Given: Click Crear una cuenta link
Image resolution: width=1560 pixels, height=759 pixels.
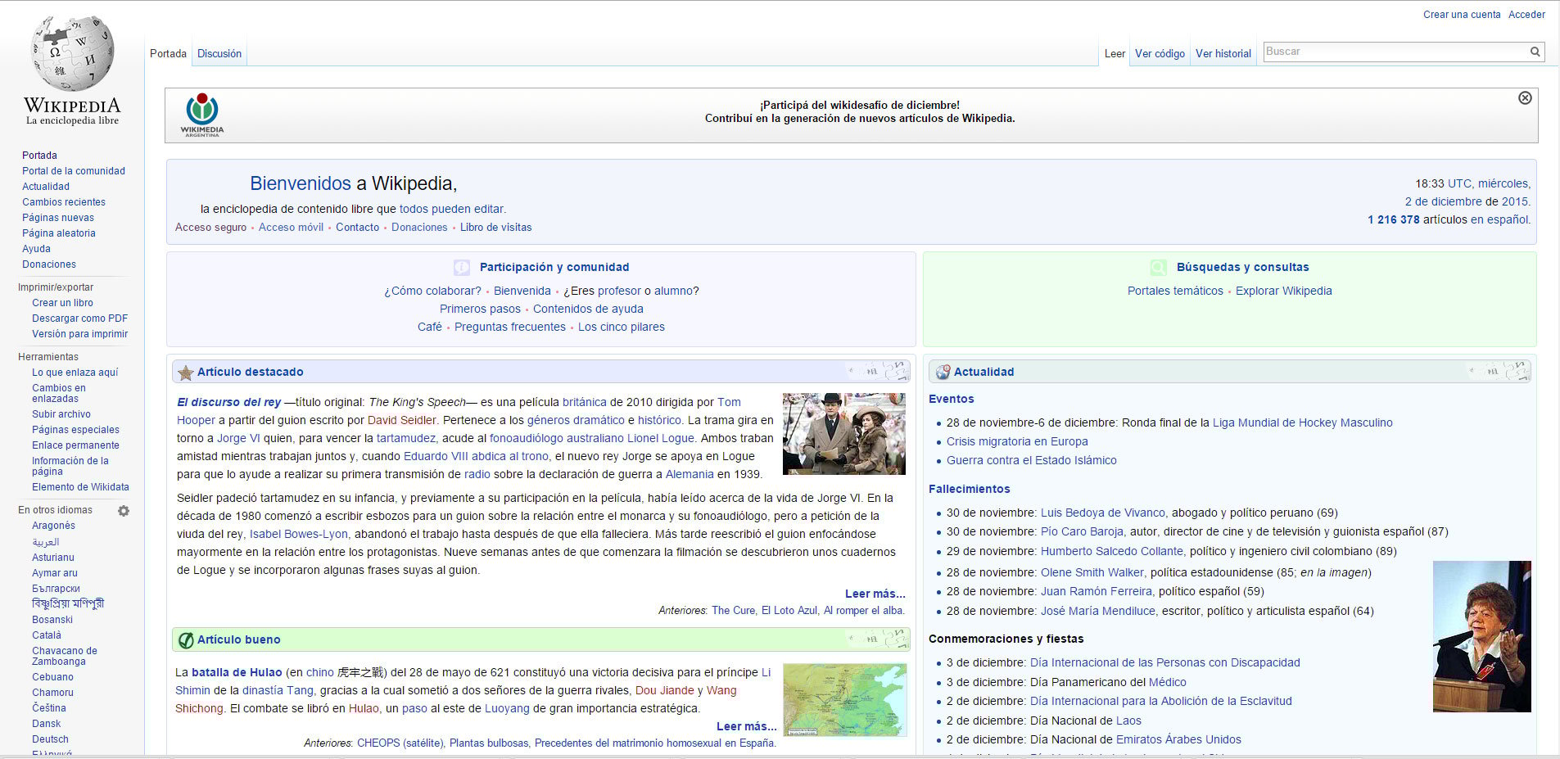Looking at the screenshot, I should click(x=1462, y=15).
